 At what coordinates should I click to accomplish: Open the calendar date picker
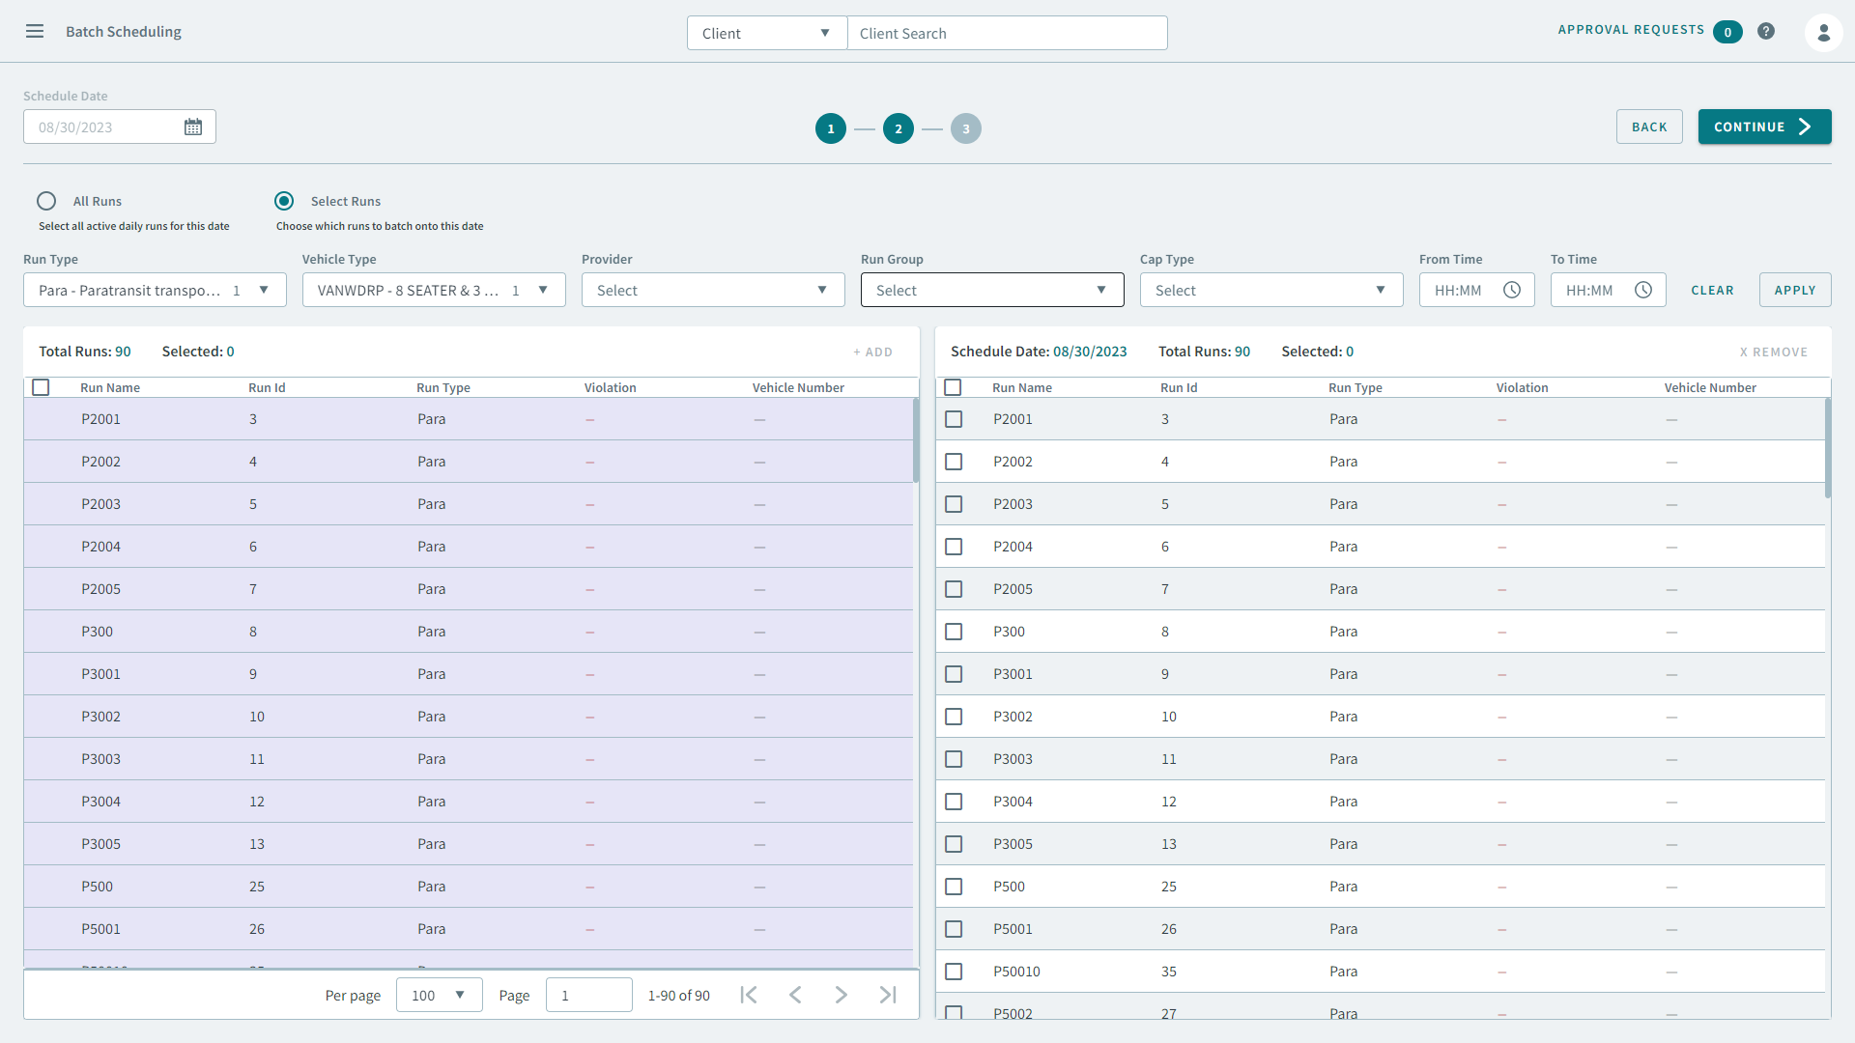tap(192, 127)
